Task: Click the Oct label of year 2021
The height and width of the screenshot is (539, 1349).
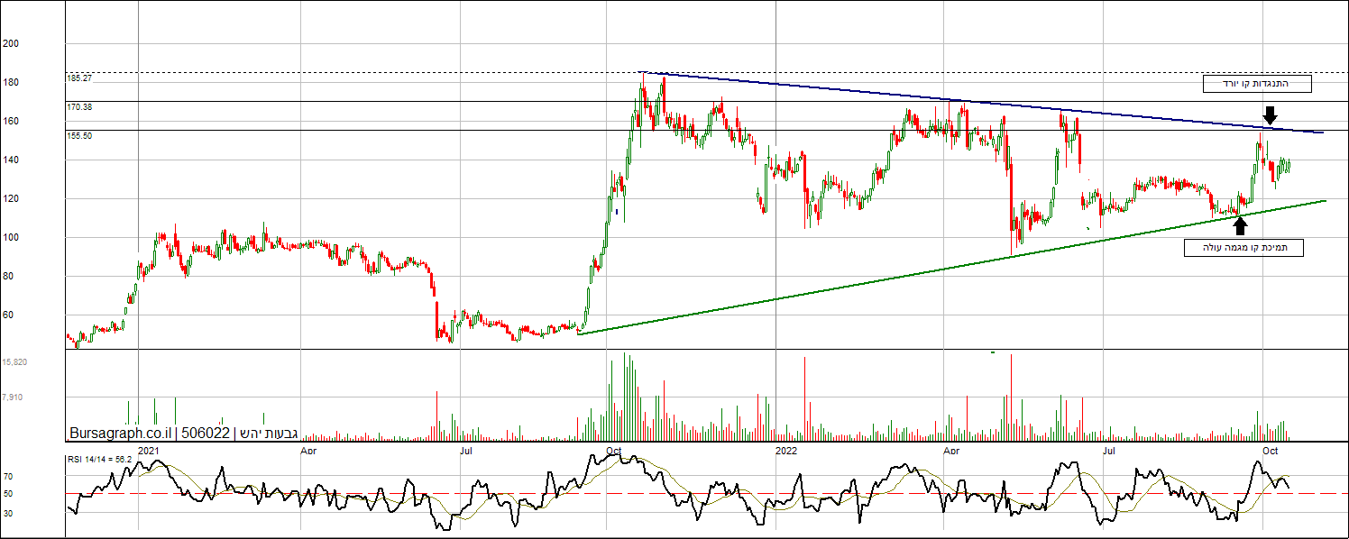Action: [x=614, y=449]
